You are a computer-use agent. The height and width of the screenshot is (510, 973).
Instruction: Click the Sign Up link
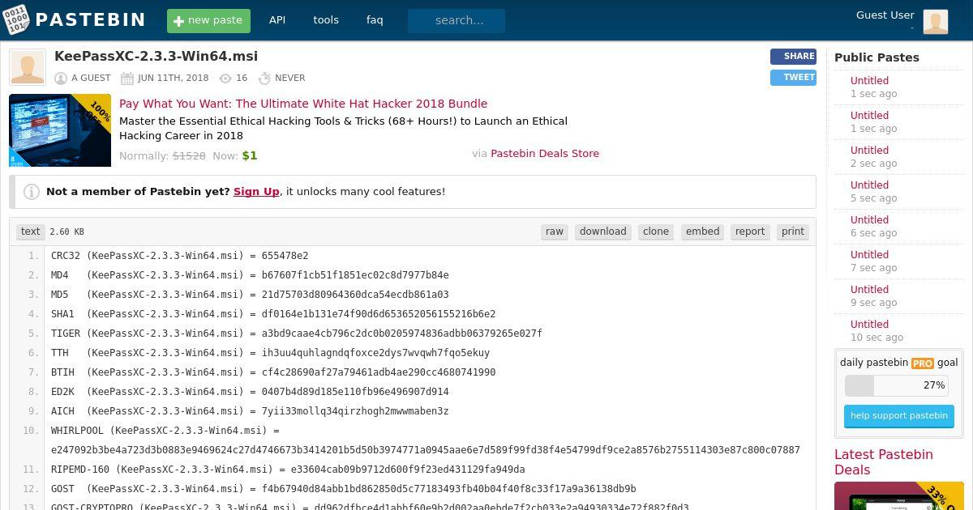(x=256, y=192)
